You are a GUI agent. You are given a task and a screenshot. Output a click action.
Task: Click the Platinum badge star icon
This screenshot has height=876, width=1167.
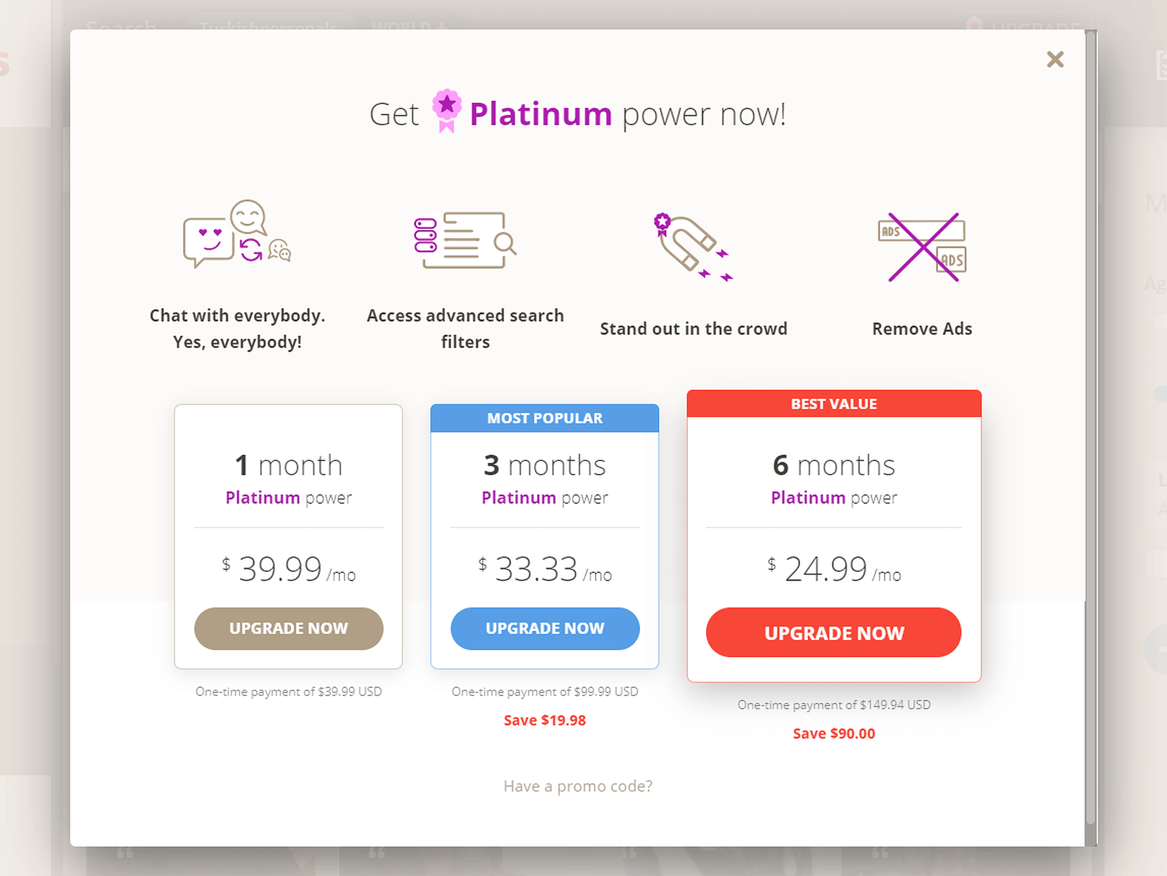pos(447,110)
